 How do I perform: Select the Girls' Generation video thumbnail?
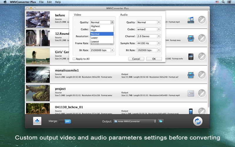click(x=38, y=56)
